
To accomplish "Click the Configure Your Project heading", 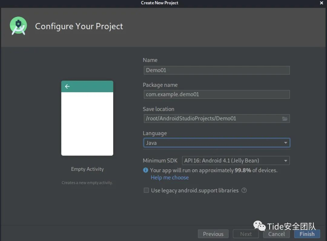I will pos(79,26).
